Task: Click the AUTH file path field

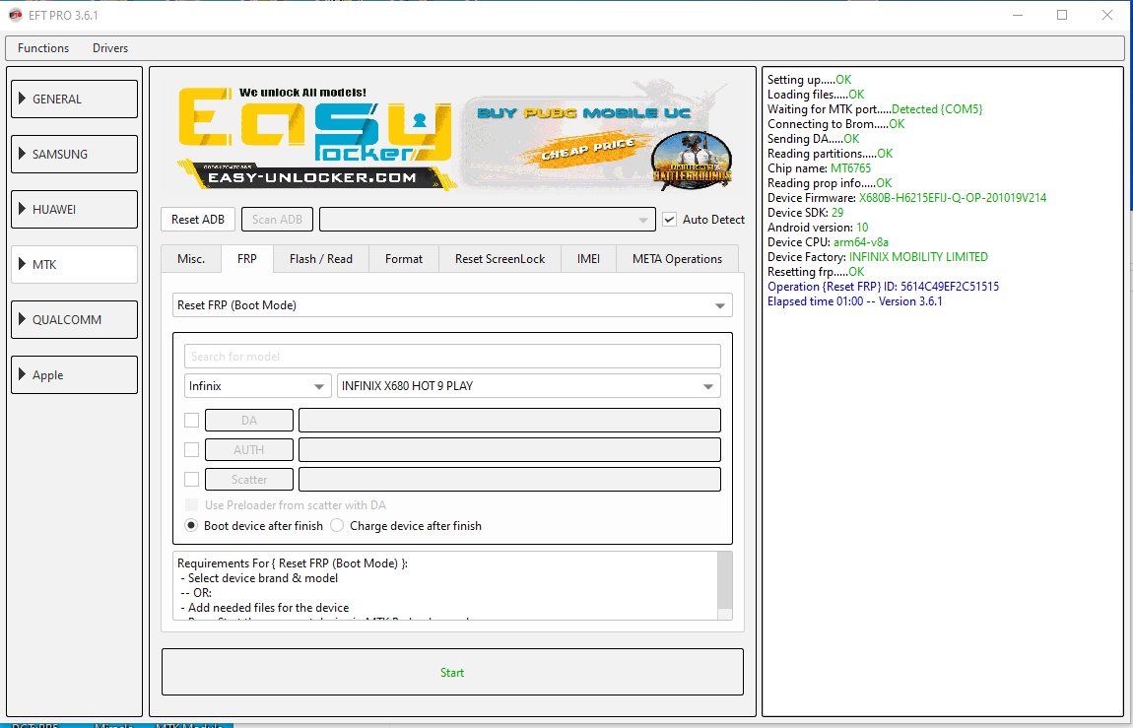Action: tap(509, 449)
